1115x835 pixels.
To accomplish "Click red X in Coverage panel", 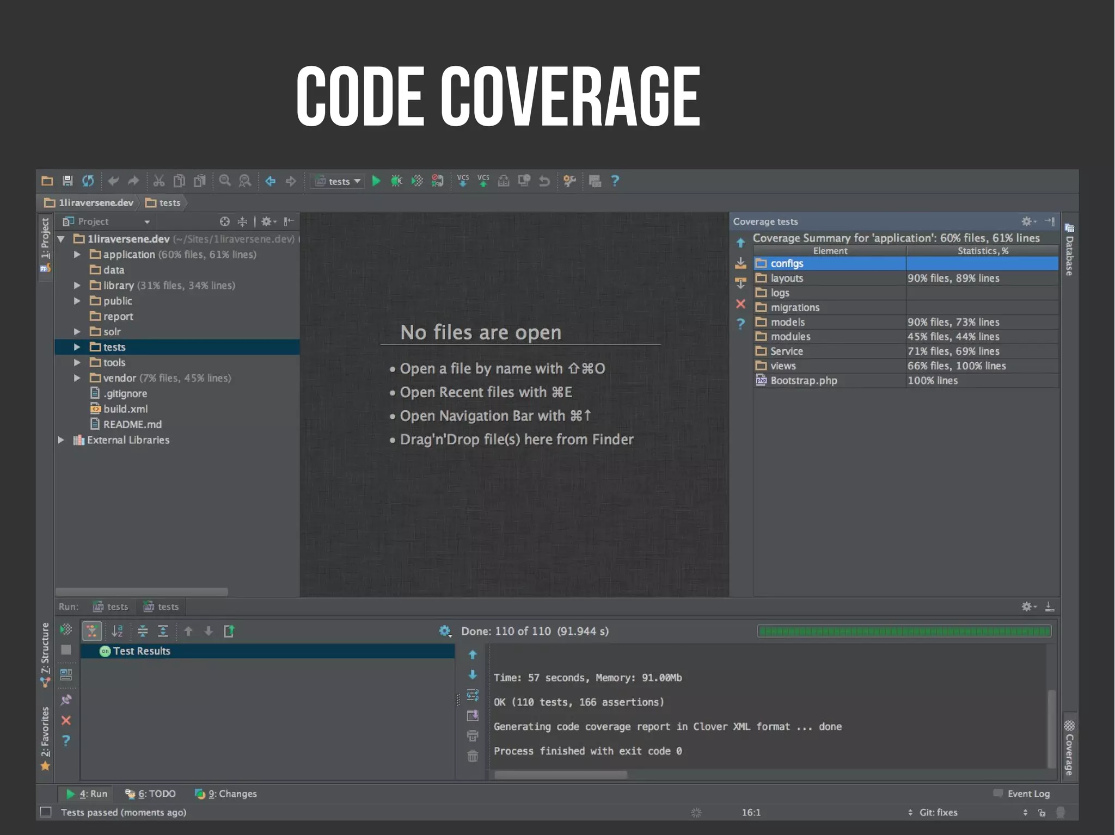I will click(741, 304).
